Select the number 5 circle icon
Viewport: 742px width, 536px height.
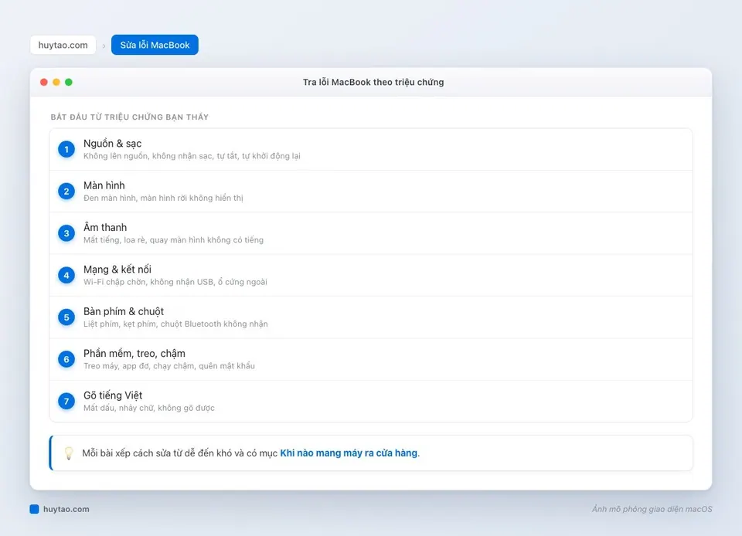pyautogui.click(x=66, y=317)
